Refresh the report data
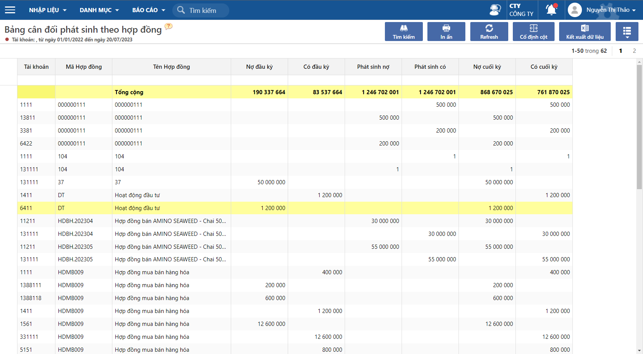The image size is (643, 354). [x=489, y=32]
